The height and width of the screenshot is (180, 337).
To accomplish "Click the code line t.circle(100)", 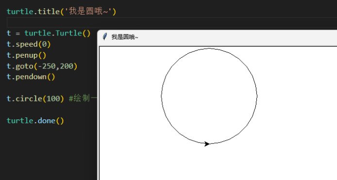I will pos(35,98).
